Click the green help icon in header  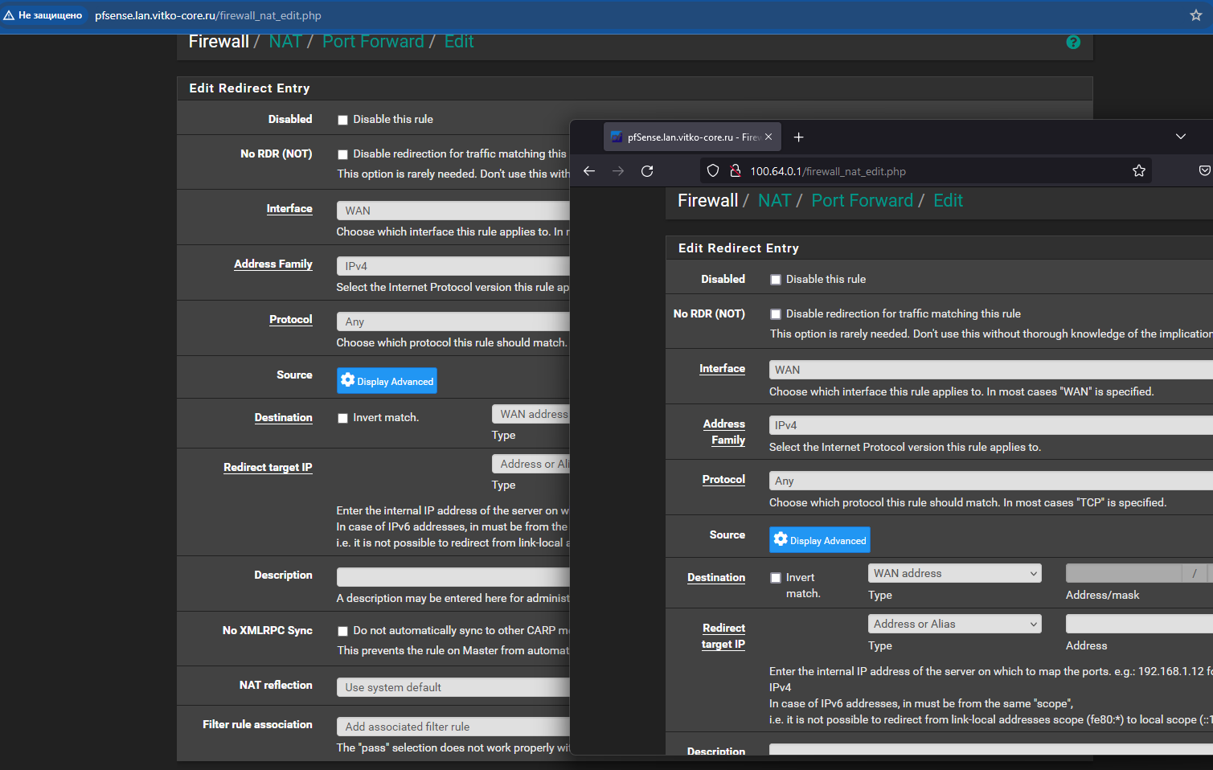(x=1072, y=43)
